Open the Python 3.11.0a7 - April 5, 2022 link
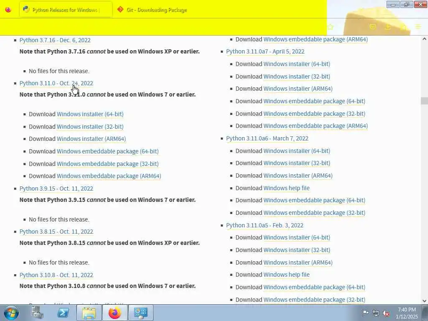The height and width of the screenshot is (321, 428). pyautogui.click(x=265, y=51)
